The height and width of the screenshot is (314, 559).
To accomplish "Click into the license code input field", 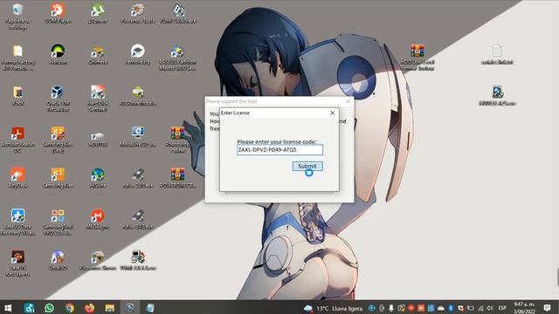I will tap(279, 150).
